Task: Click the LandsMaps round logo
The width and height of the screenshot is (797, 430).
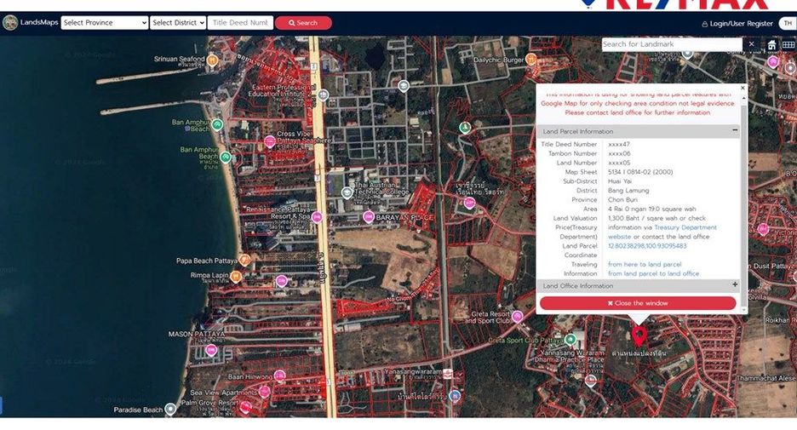Action: coord(10,23)
